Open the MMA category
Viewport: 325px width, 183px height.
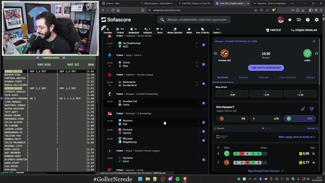pos(189,30)
